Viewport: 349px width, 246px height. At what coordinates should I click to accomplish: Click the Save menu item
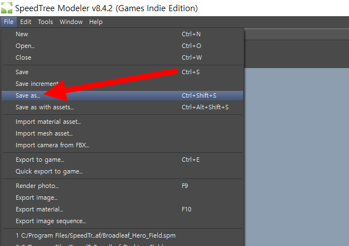tap(122, 72)
